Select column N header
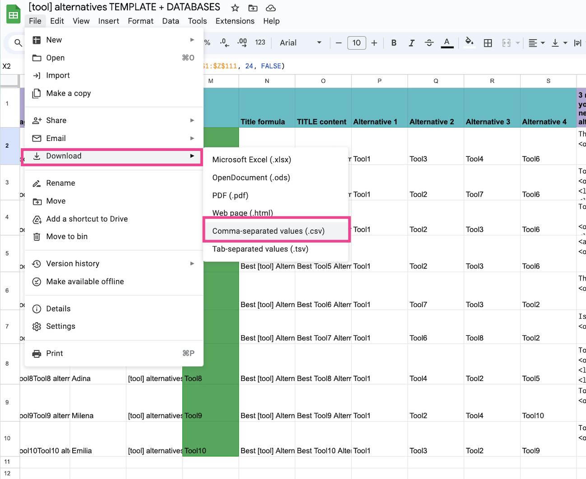 coord(267,81)
